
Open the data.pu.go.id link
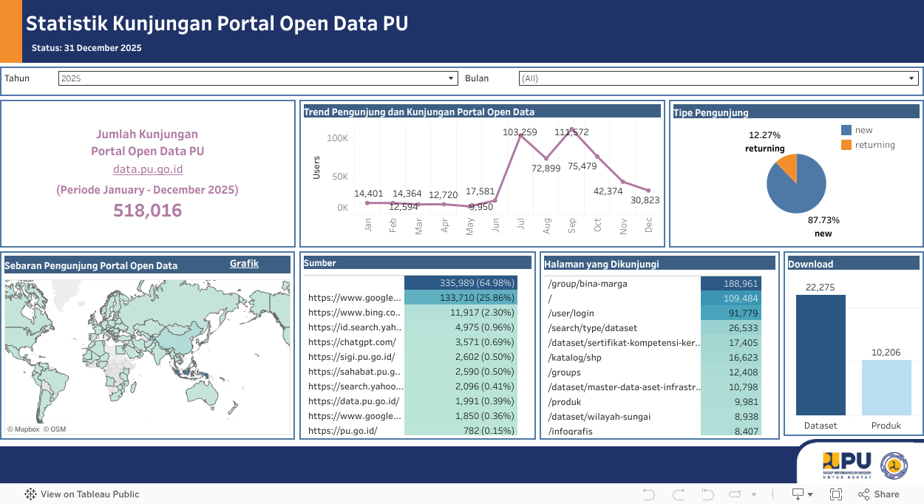coord(148,169)
